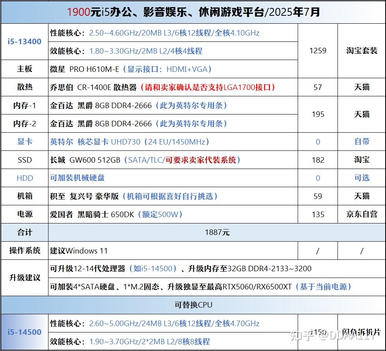Image resolution: width=386 pixels, height=351 pixels.
Task: Select the 建议Windows 11 cell
Action: tap(173, 251)
